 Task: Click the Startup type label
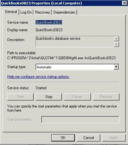[x=17, y=67]
